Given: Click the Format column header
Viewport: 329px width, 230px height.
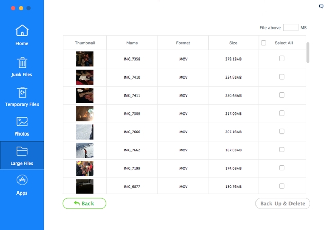Looking at the screenshot, I should pyautogui.click(x=183, y=43).
